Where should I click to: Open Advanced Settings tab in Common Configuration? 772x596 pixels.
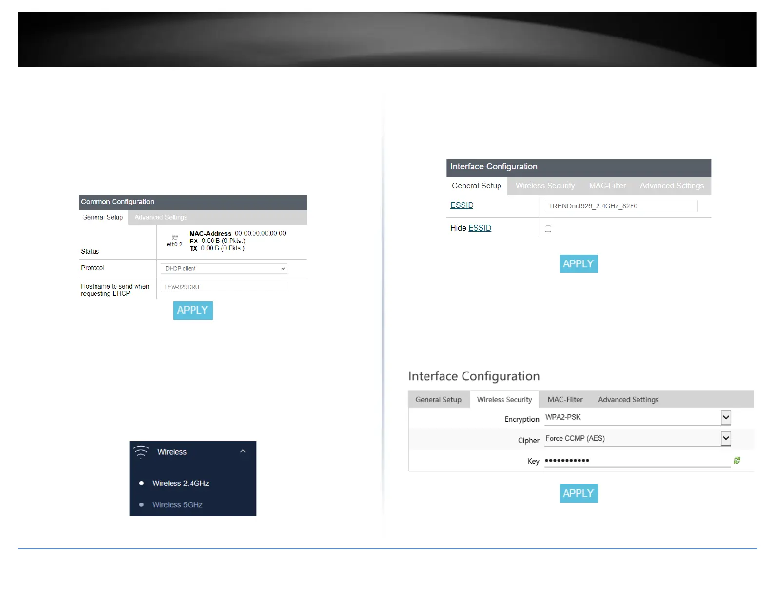click(161, 217)
